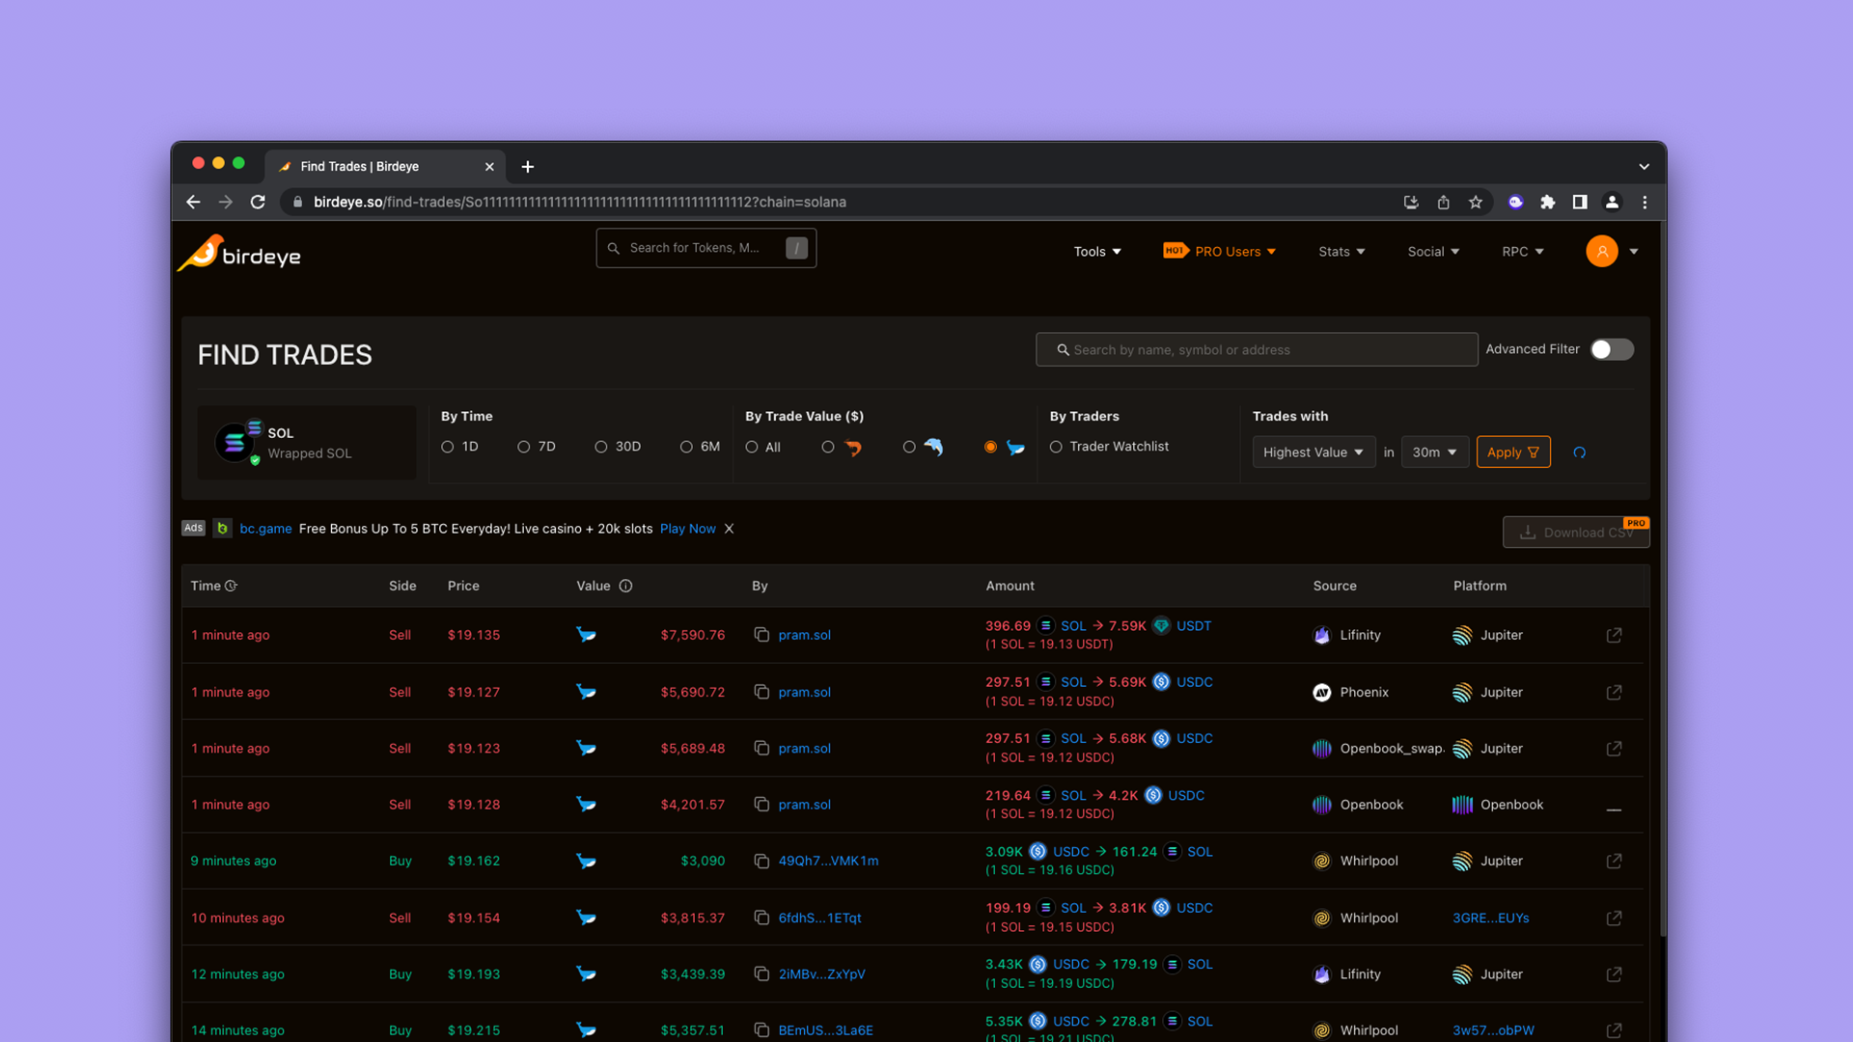Open external link for Lifinity trade row
The height and width of the screenshot is (1042, 1853).
coord(1614,635)
